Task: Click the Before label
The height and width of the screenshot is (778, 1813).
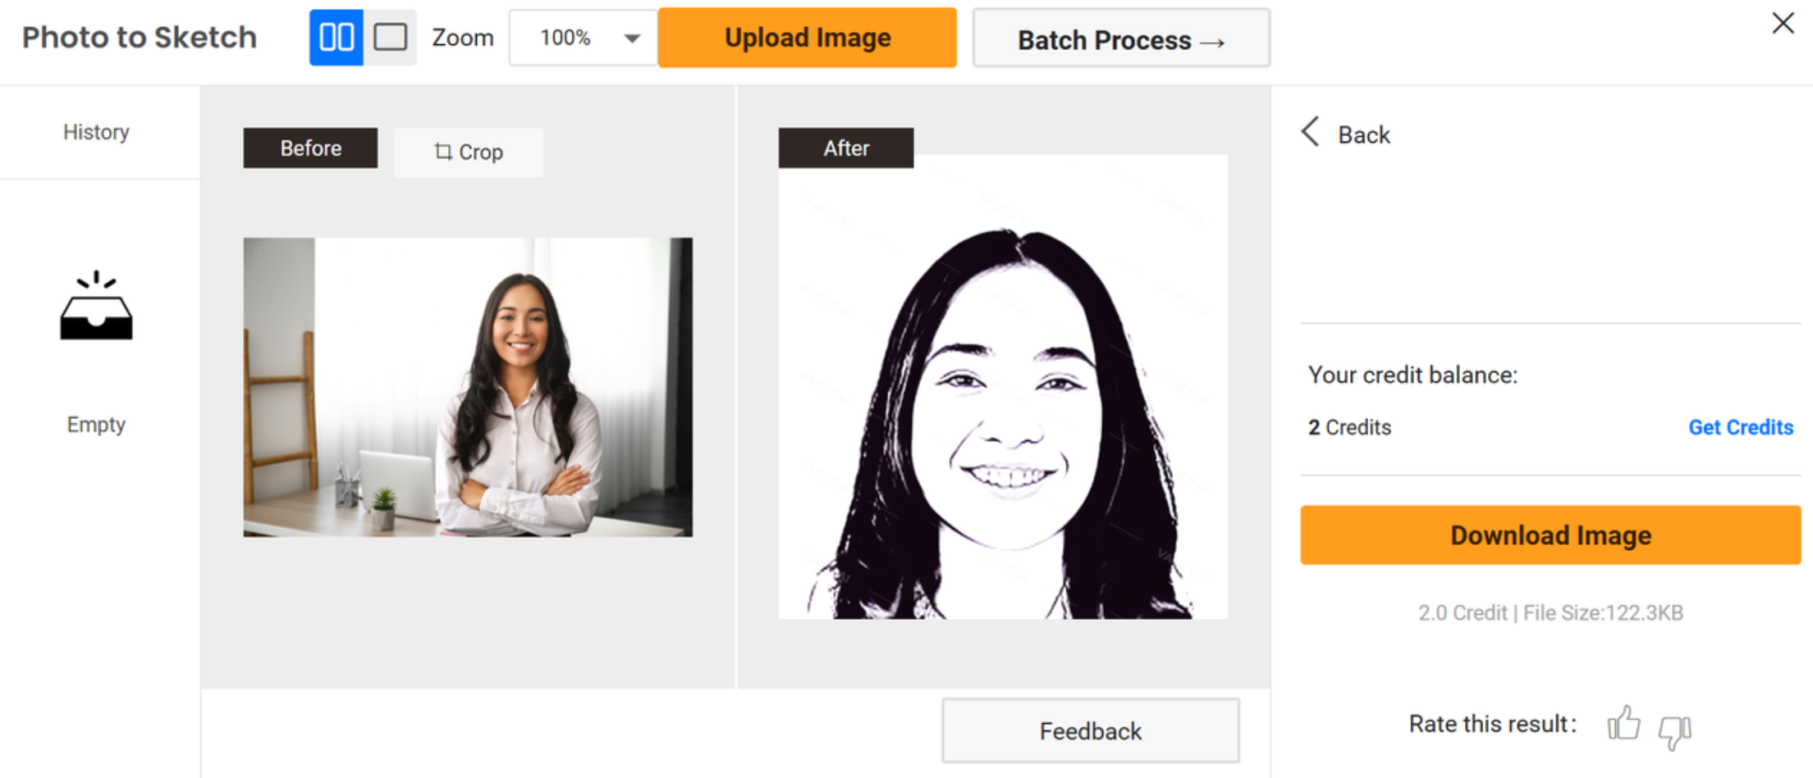Action: pos(310,148)
